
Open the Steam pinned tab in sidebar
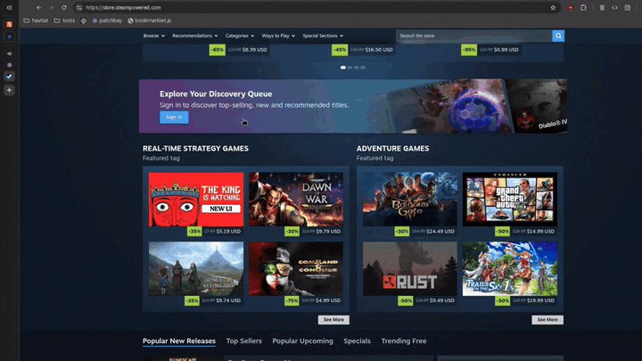(9, 76)
